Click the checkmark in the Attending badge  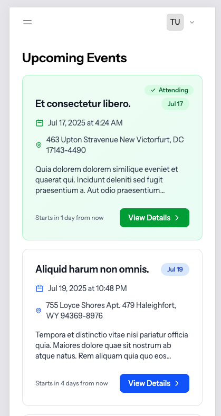coord(153,90)
